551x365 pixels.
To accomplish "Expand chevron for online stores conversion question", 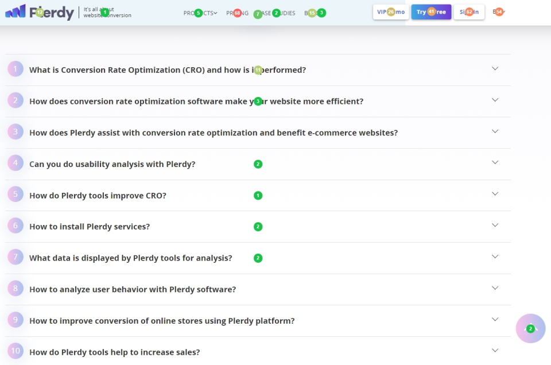I will (x=495, y=319).
